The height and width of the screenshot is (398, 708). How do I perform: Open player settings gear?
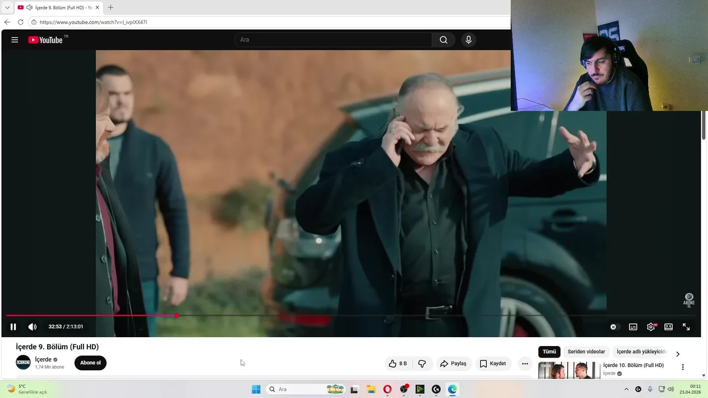[x=651, y=327]
